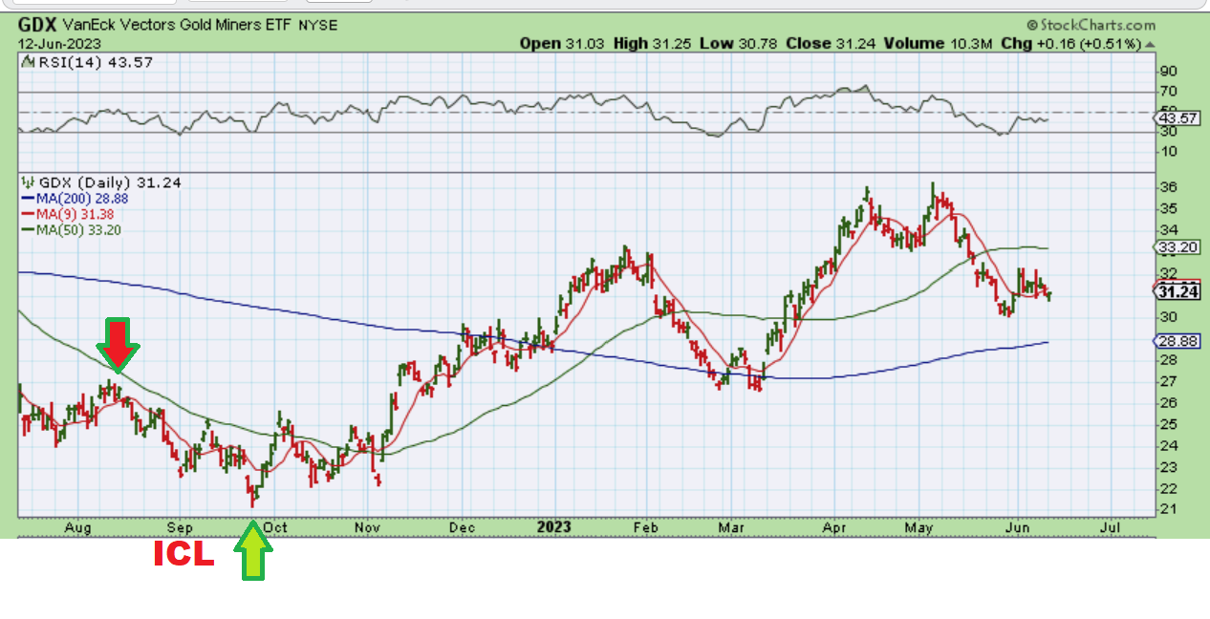This screenshot has height=619, width=1210.
Task: Click the RSI(14) 43.57 indicator legend
Action: [x=87, y=62]
